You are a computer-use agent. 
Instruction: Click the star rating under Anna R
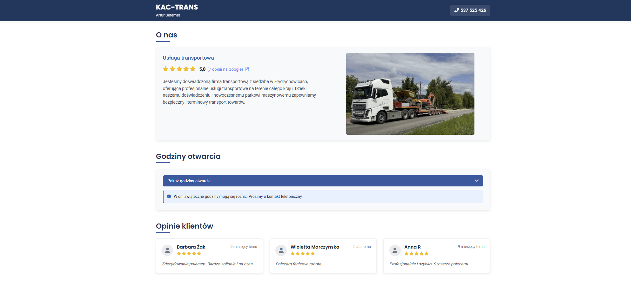coord(416,254)
